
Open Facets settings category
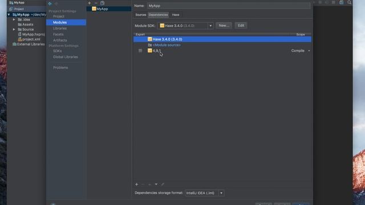pos(58,34)
